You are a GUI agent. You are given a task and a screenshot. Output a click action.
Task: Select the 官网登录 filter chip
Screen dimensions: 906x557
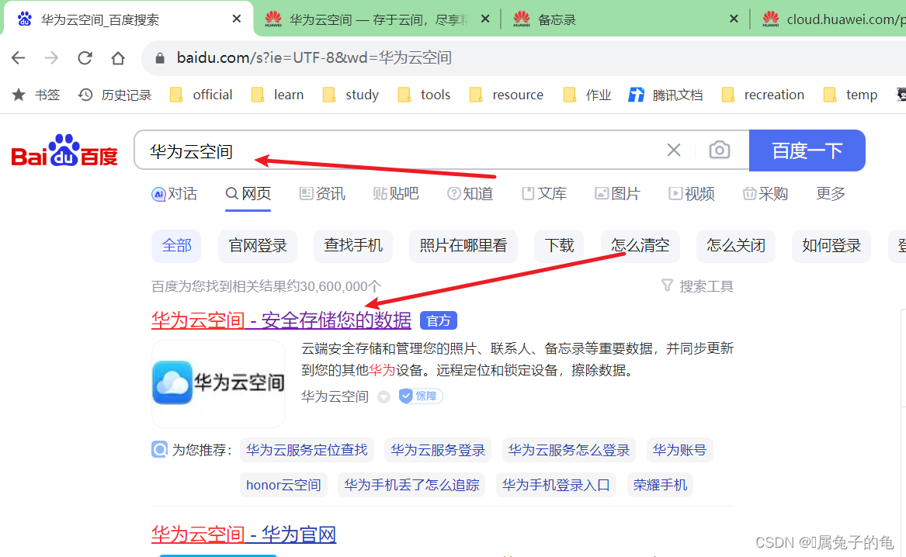point(258,246)
